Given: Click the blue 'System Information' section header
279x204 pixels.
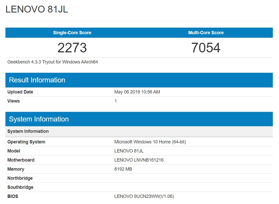Looking at the screenshot, I should coord(139,119).
